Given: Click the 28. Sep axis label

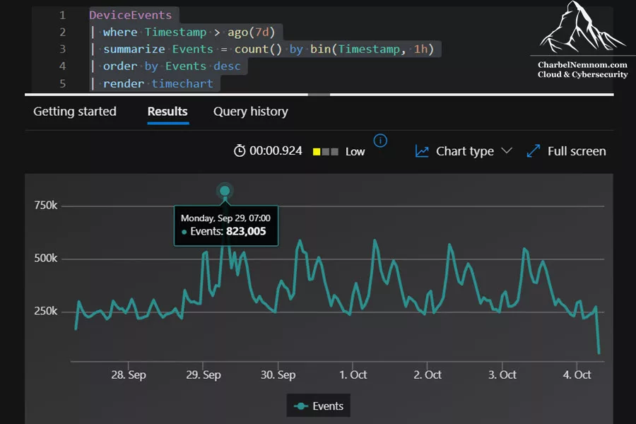Looking at the screenshot, I should point(129,375).
